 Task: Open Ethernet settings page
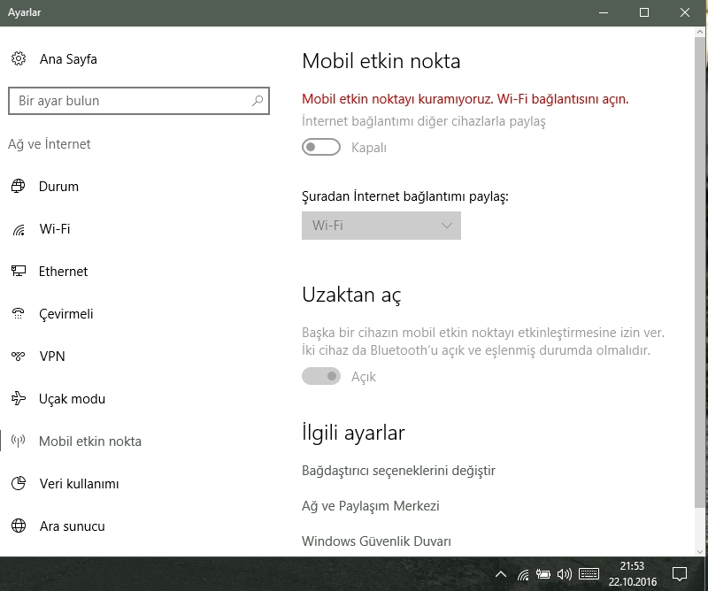(x=63, y=272)
